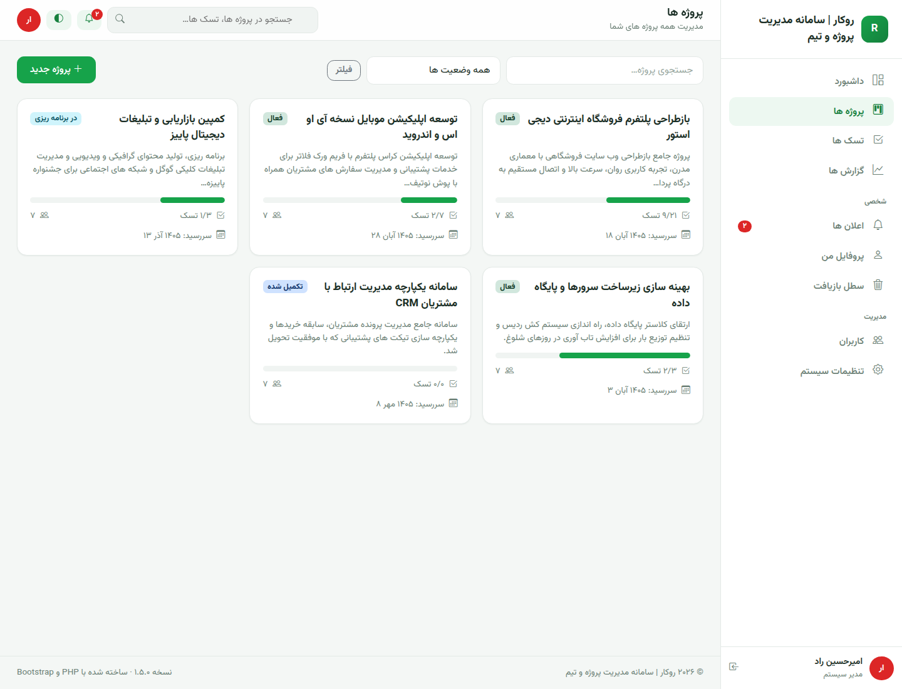Click calendar icon on the CRM project card

(454, 403)
